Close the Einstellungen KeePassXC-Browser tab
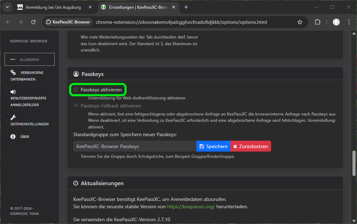 coord(174,7)
